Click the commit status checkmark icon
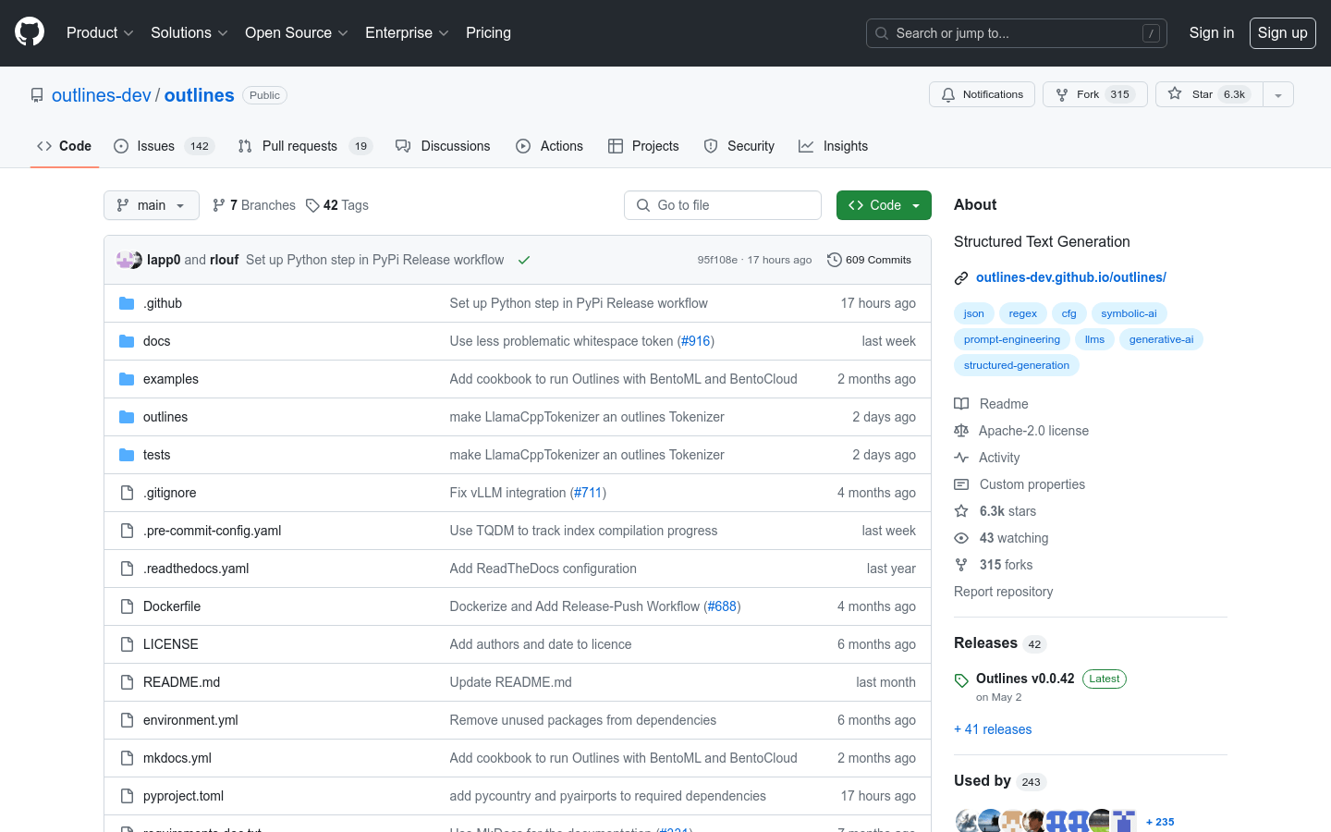Image resolution: width=1331 pixels, height=832 pixels. (524, 260)
